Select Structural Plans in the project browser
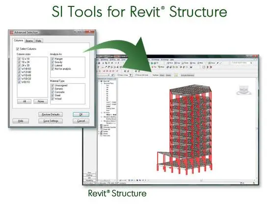 108,83
